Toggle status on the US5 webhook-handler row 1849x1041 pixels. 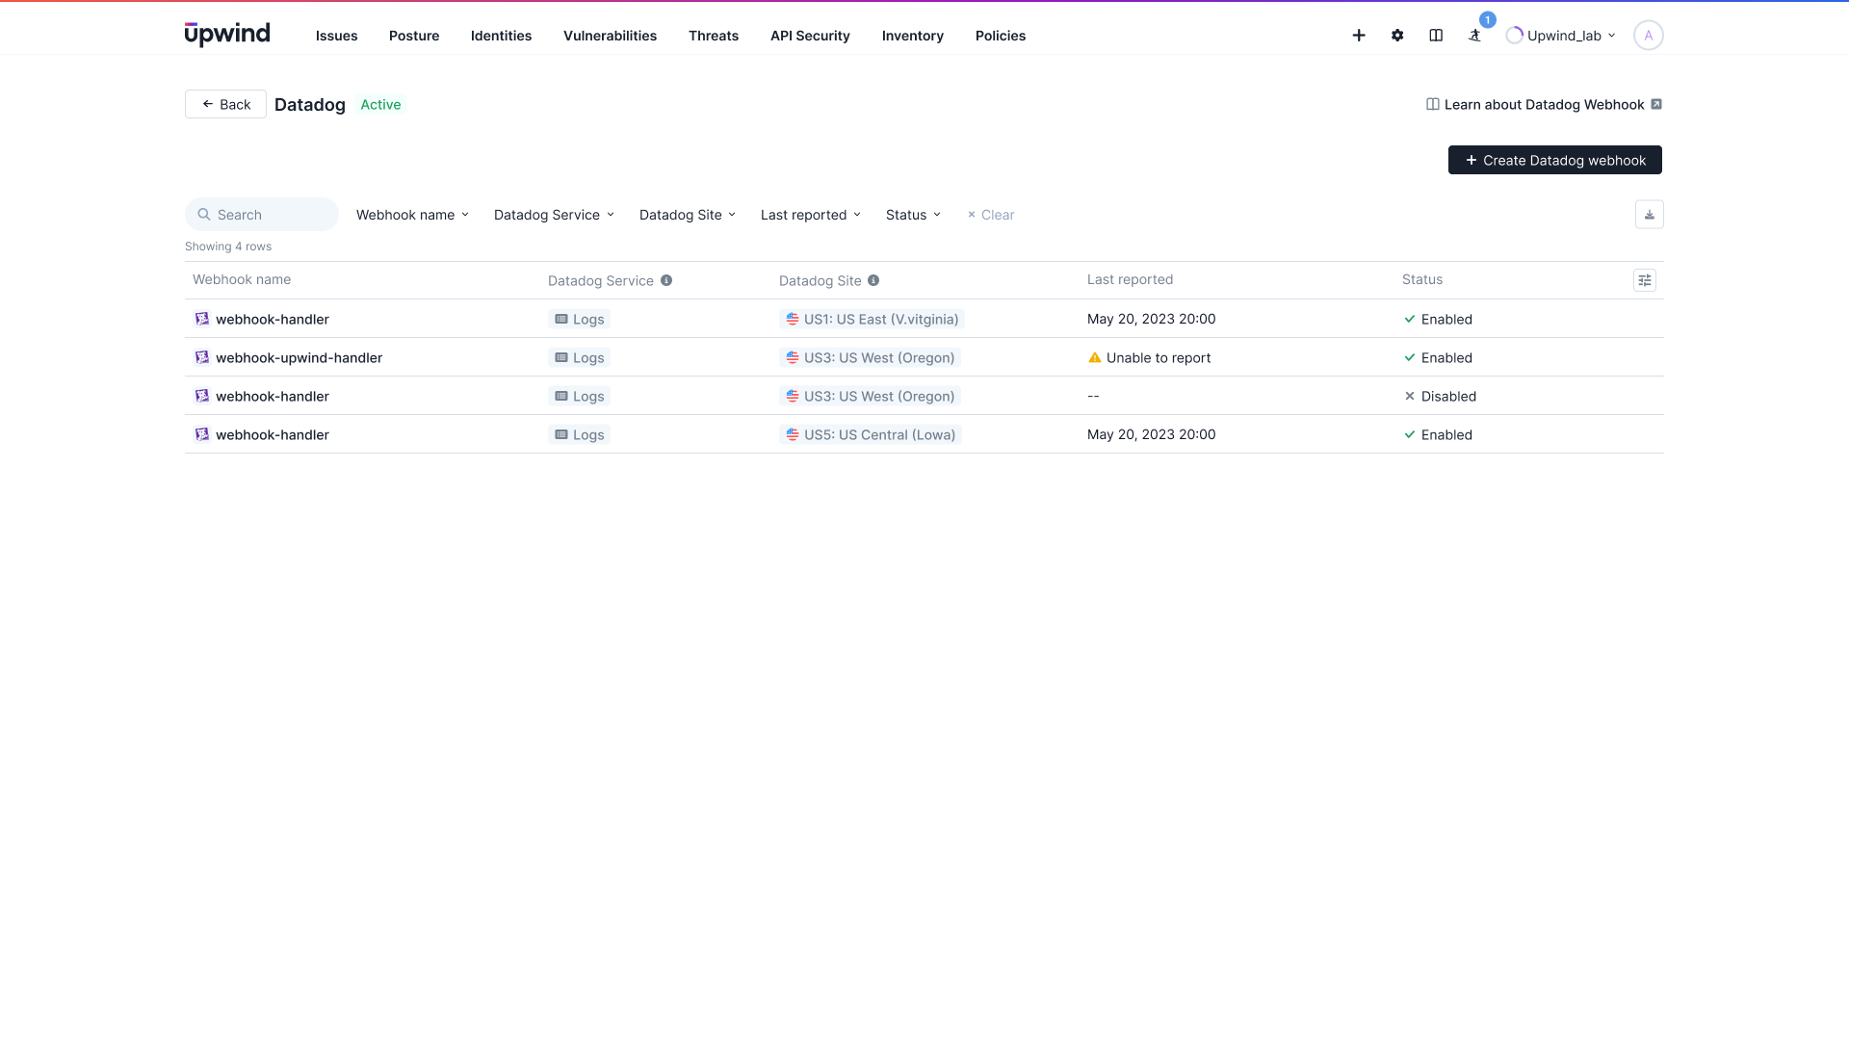coord(1438,434)
